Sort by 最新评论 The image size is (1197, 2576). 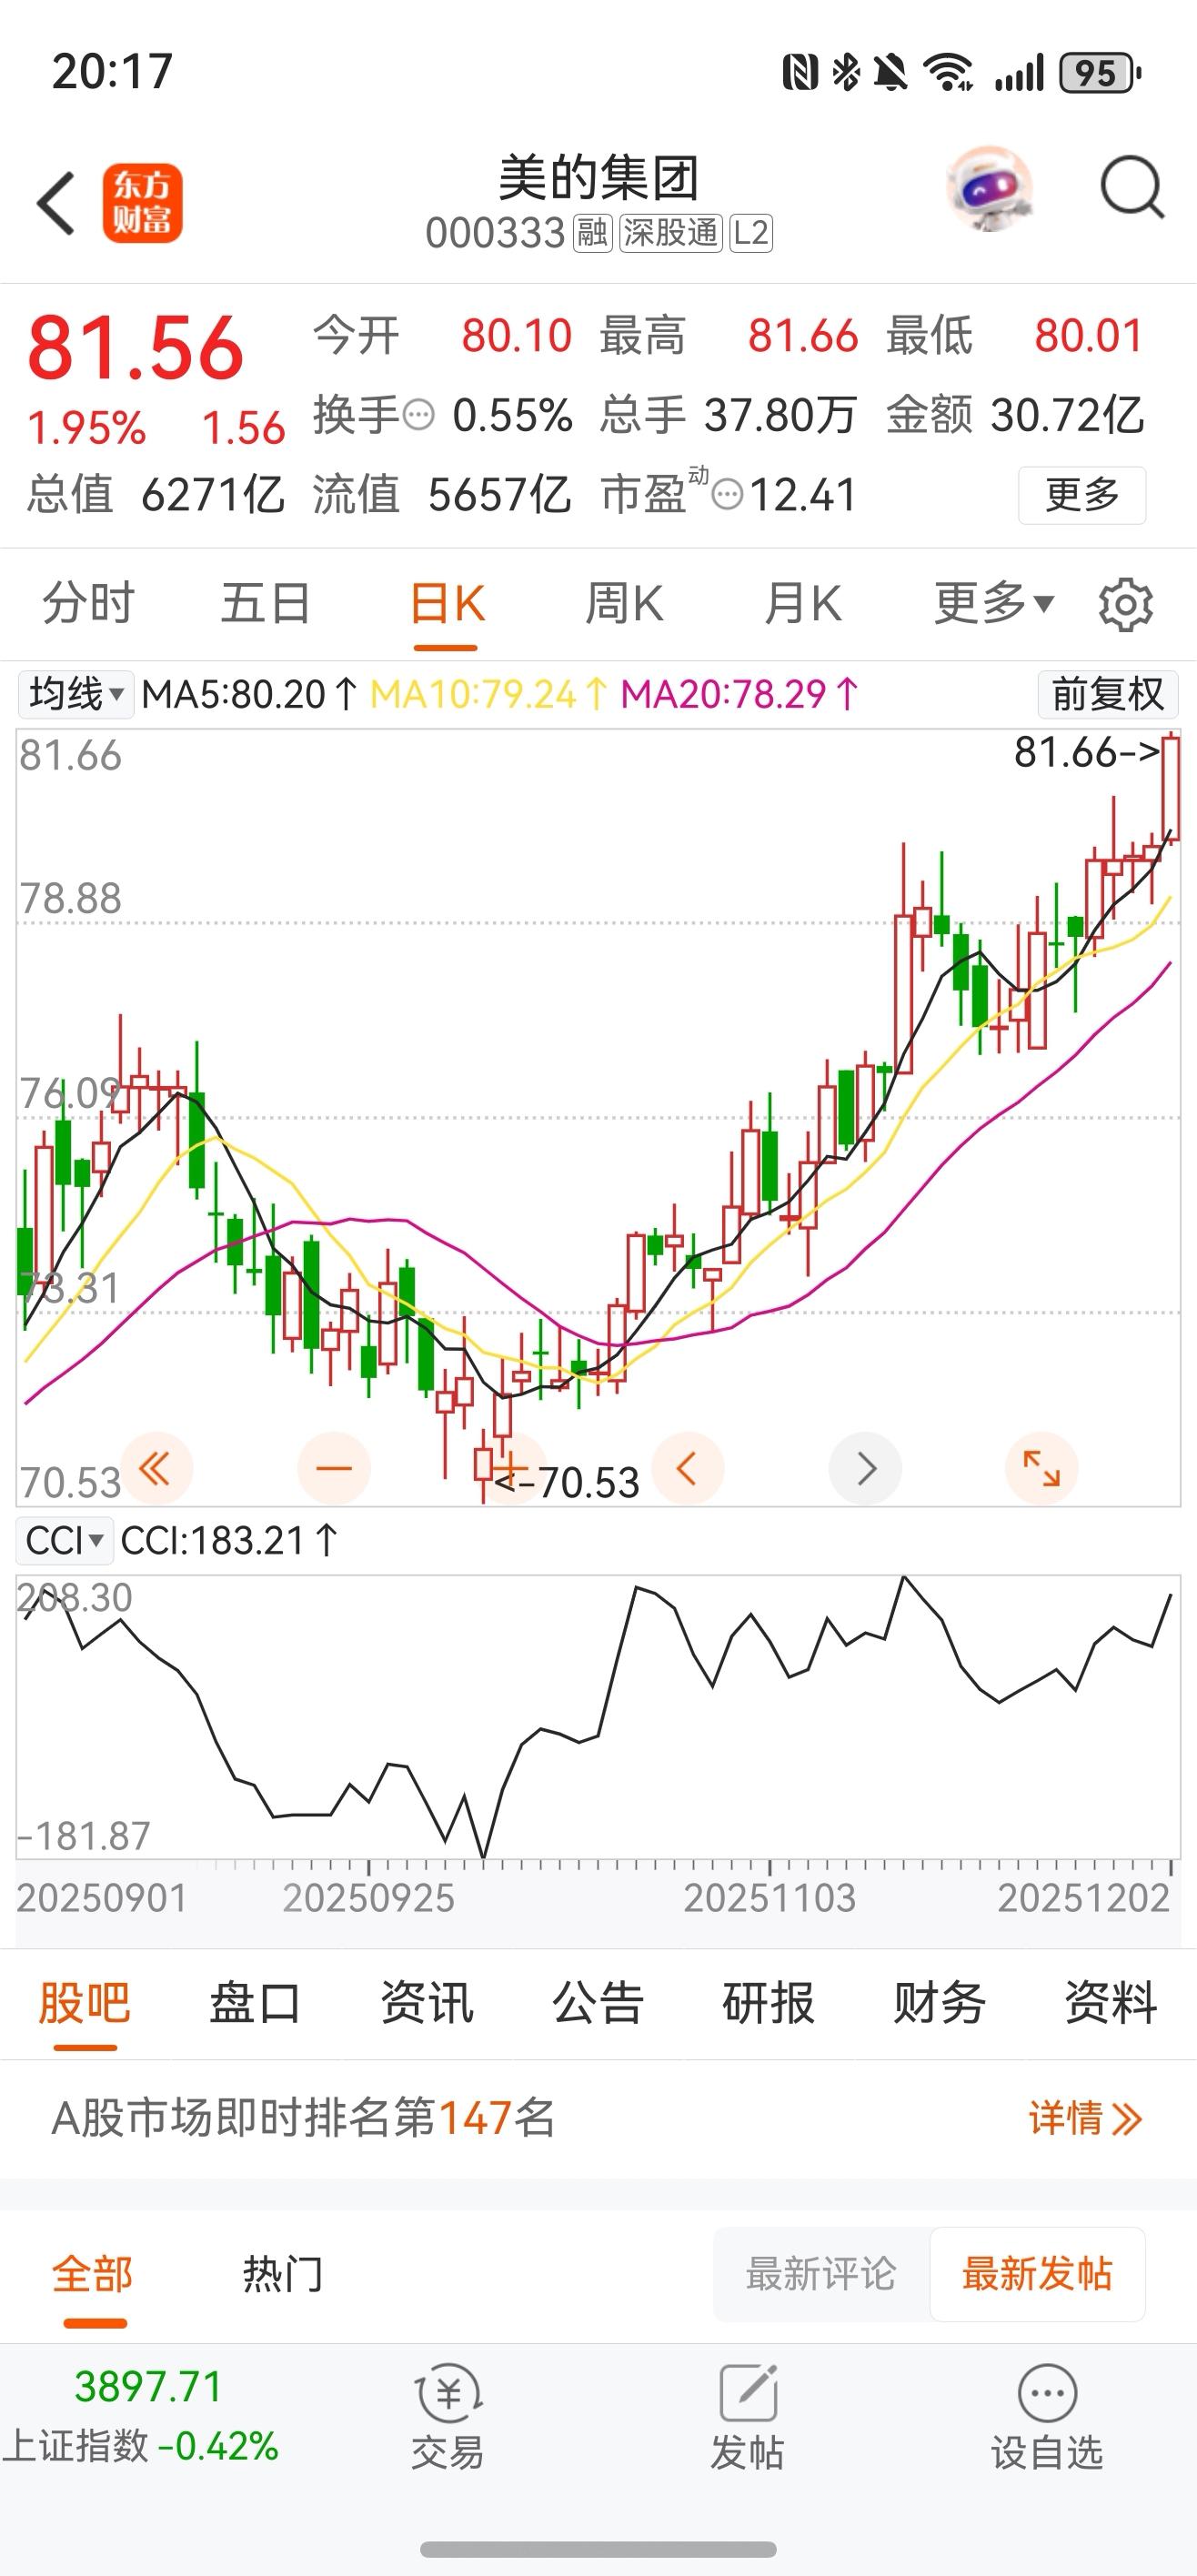click(821, 2274)
